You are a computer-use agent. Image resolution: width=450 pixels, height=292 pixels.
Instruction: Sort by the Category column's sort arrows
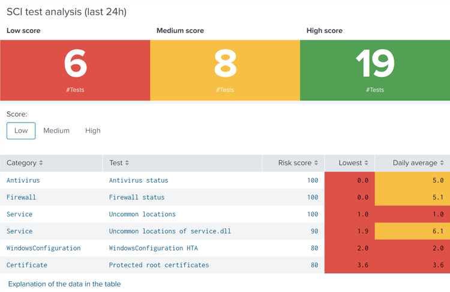[x=41, y=163]
